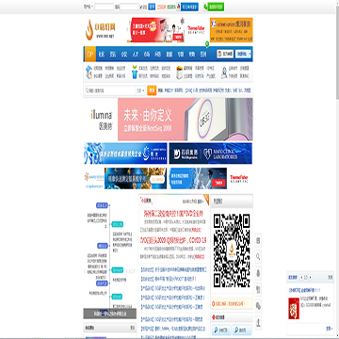Image resolution: width=339 pixels, height=339 pixels.
Task: Click the person with magnifier category icon
Action: coord(224,73)
